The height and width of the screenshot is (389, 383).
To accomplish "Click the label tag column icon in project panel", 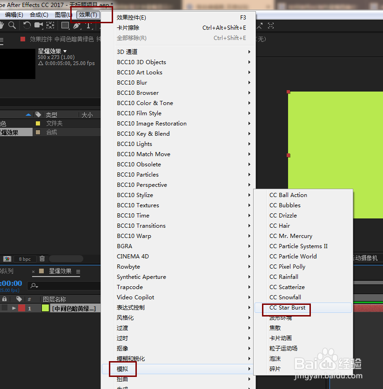I will [x=38, y=114].
